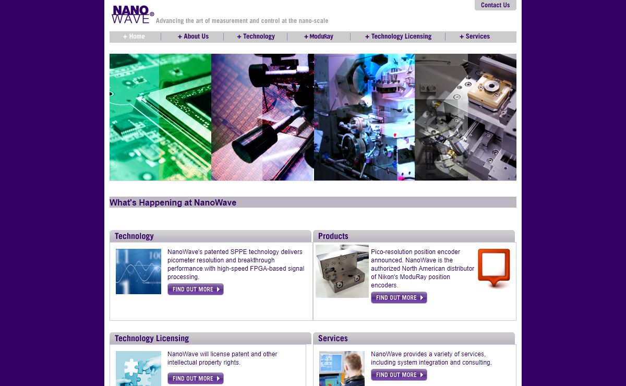Click the sine wave Technology thumbnail
Viewport: 626px width, 386px height.
coord(138,271)
